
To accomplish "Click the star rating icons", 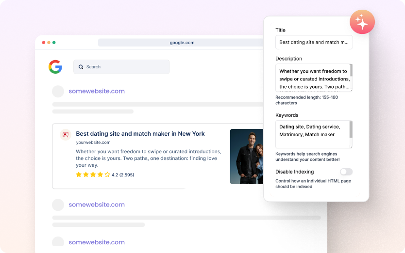I will coord(93,174).
